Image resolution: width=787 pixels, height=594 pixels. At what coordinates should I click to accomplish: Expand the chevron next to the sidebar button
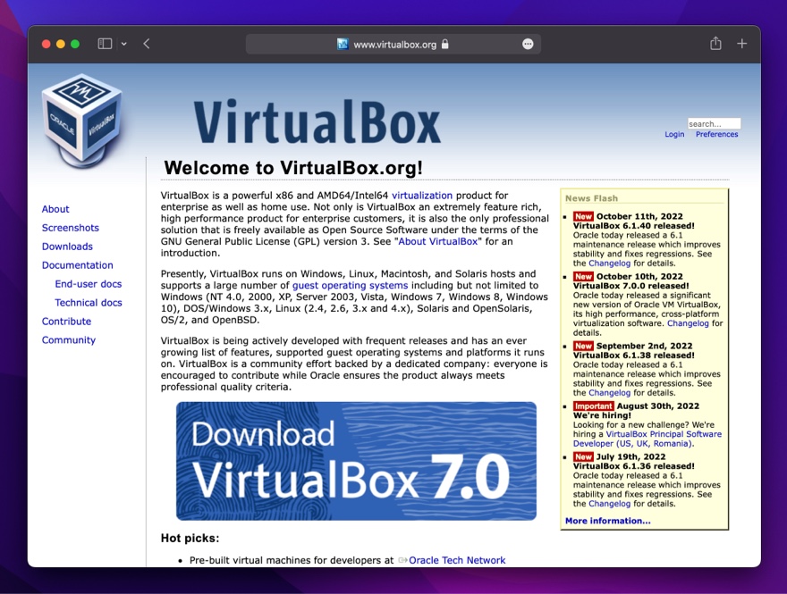[123, 43]
